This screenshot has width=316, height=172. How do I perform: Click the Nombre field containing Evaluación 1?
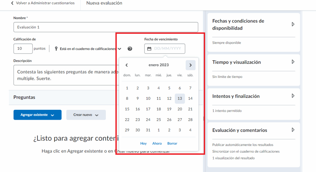tap(106, 27)
